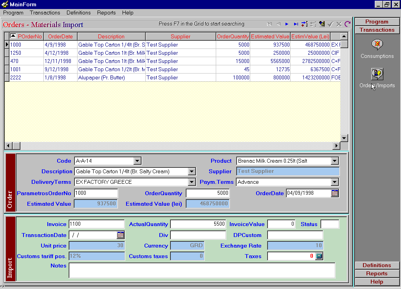Expand the Paym.Terms dropdown
Screen dimensions: 401x289
334,182
